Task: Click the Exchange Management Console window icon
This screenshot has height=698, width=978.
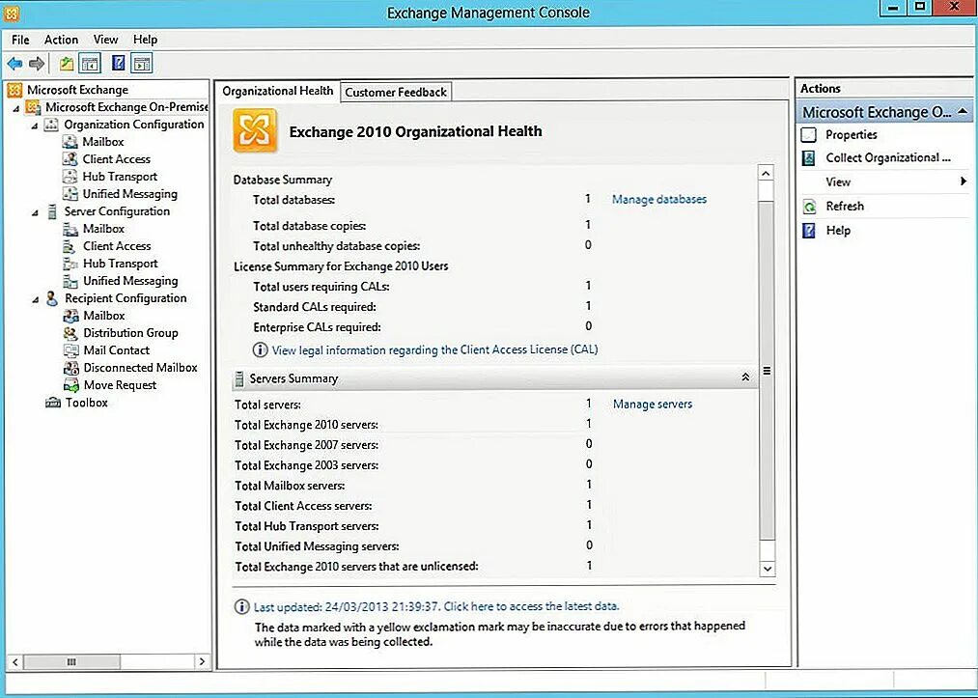Action: (x=12, y=12)
